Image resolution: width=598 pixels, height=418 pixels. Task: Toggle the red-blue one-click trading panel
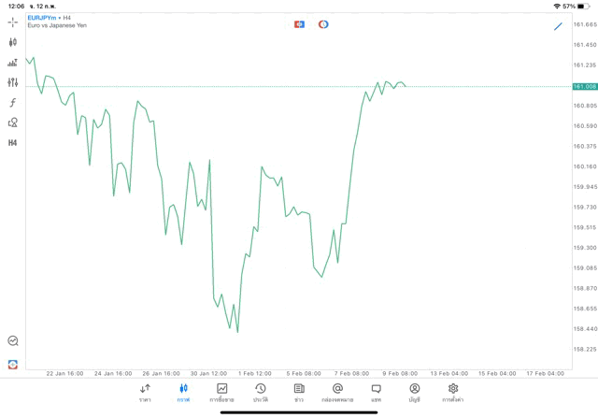point(299,24)
